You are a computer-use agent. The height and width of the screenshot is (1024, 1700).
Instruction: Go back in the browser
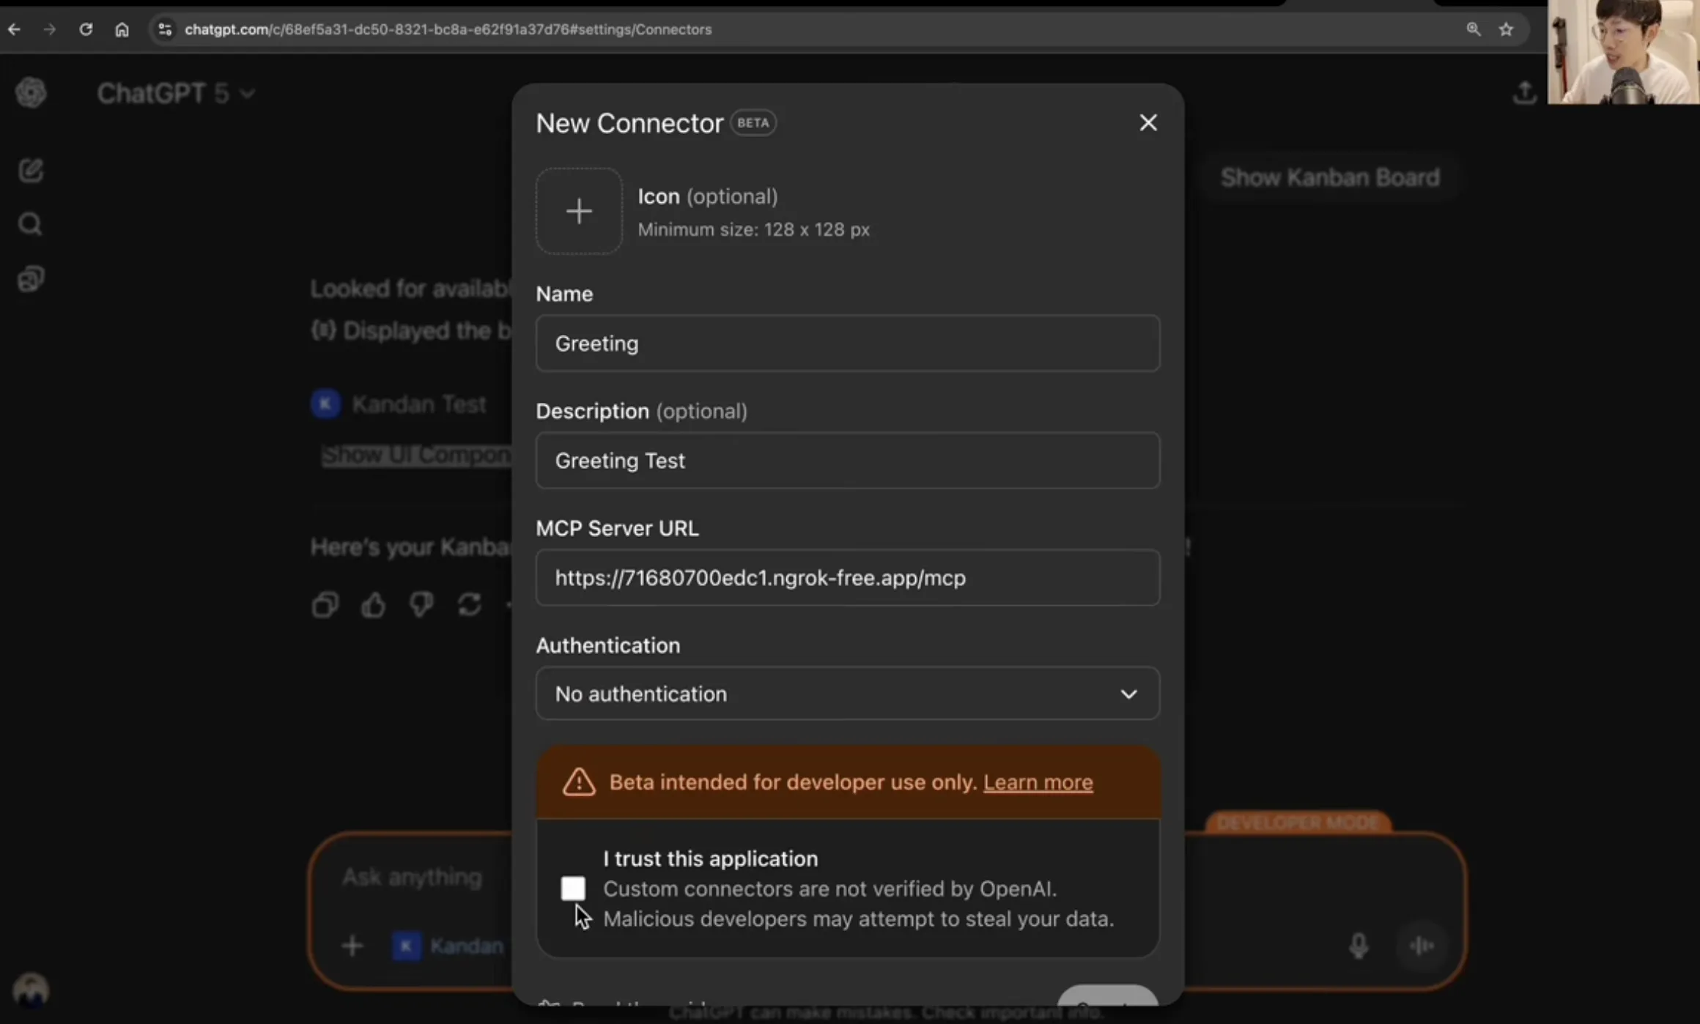click(14, 29)
